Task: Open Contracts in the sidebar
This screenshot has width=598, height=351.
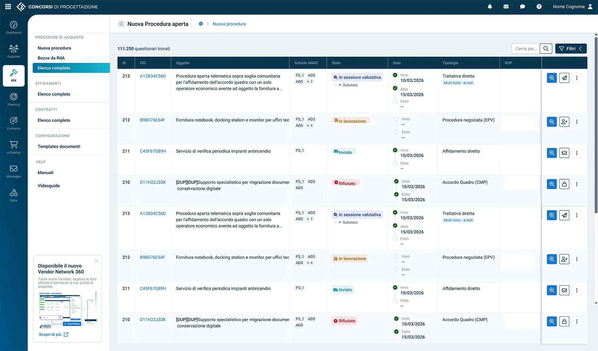Action: coord(14,123)
